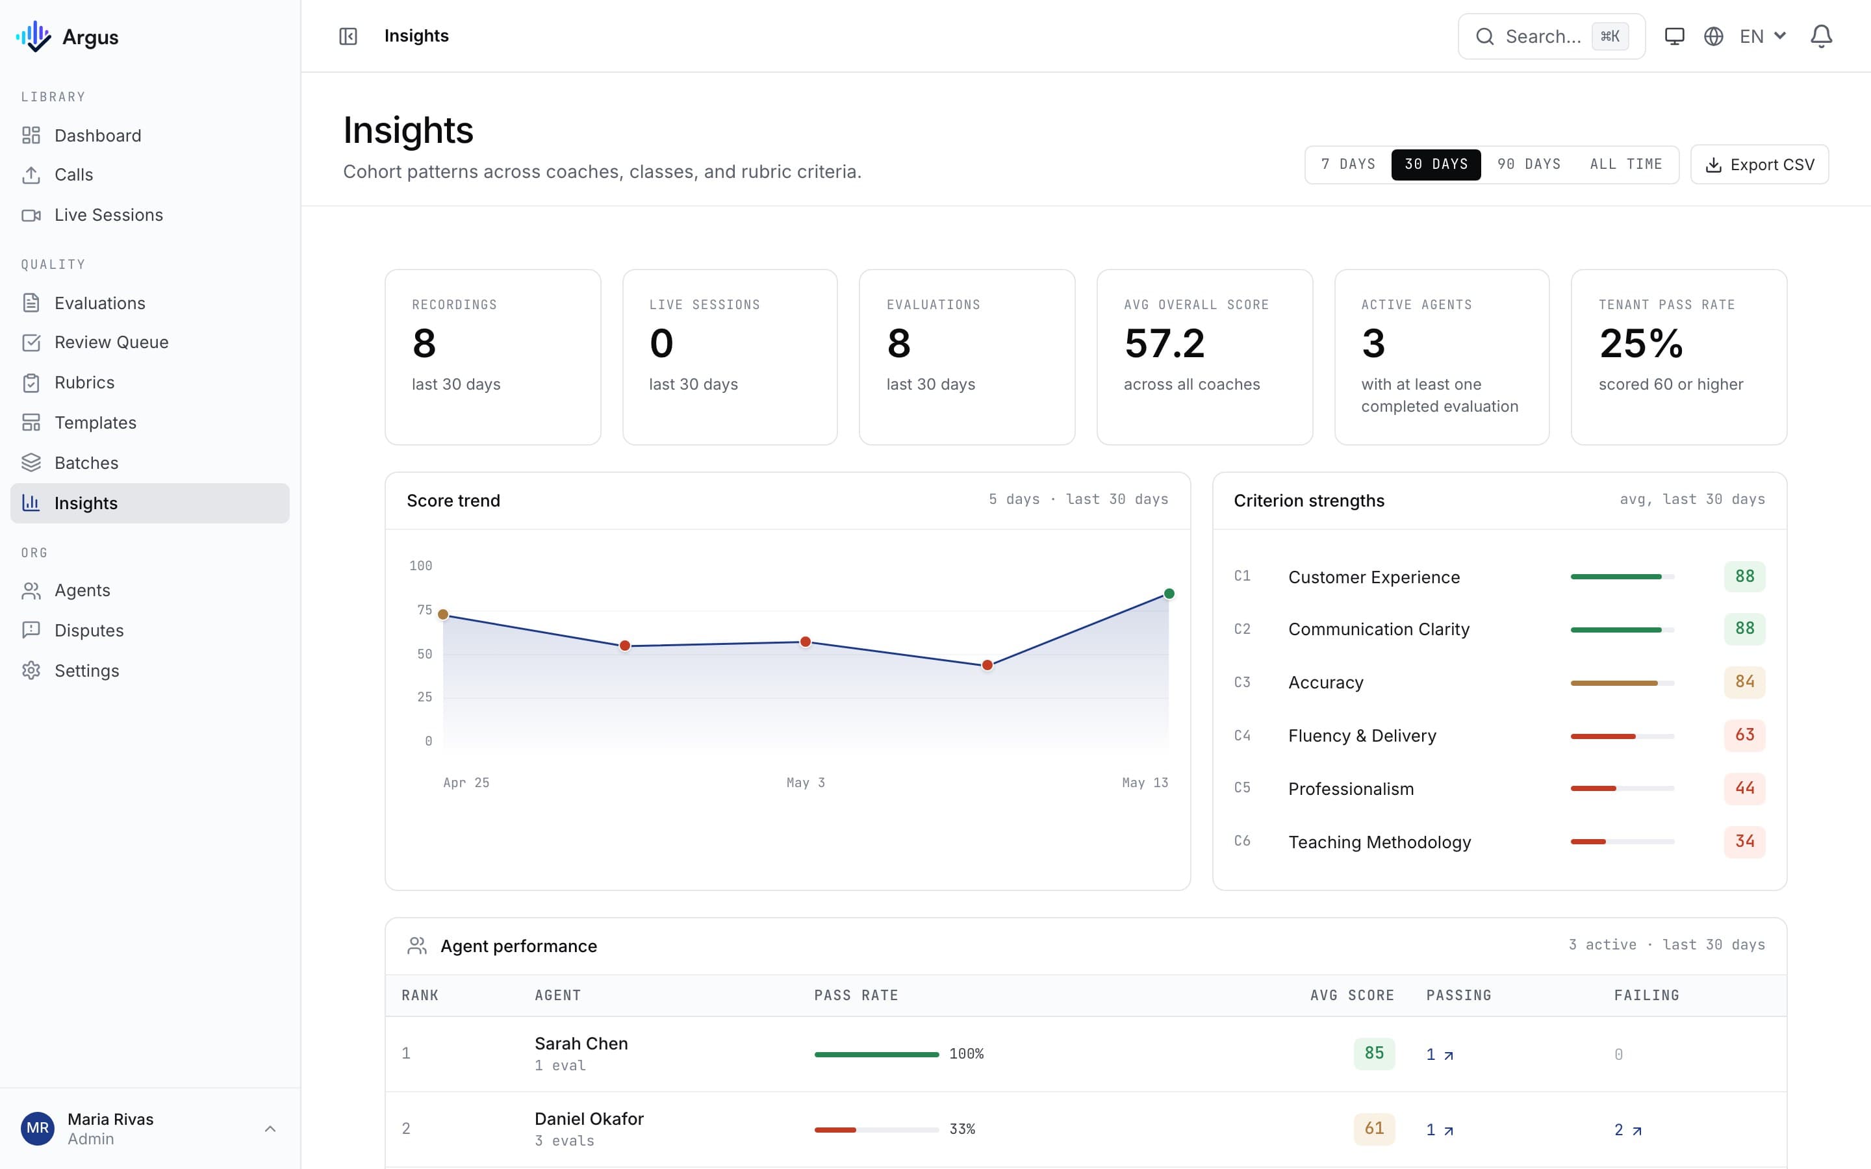This screenshot has height=1169, width=1871.
Task: Click the Recordings stat card
Action: (x=492, y=357)
